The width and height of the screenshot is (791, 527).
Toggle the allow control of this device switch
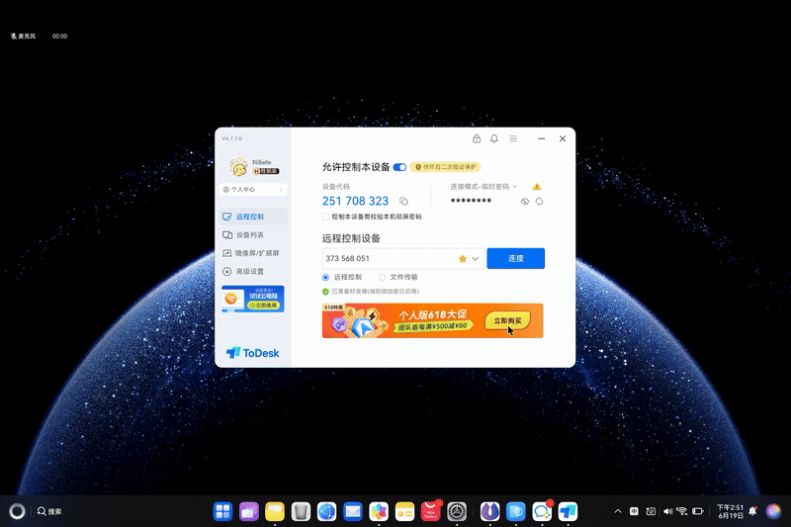(399, 167)
